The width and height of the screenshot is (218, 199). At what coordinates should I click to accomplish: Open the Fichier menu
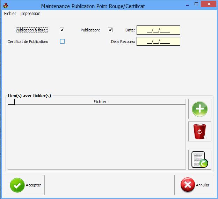click(10, 14)
